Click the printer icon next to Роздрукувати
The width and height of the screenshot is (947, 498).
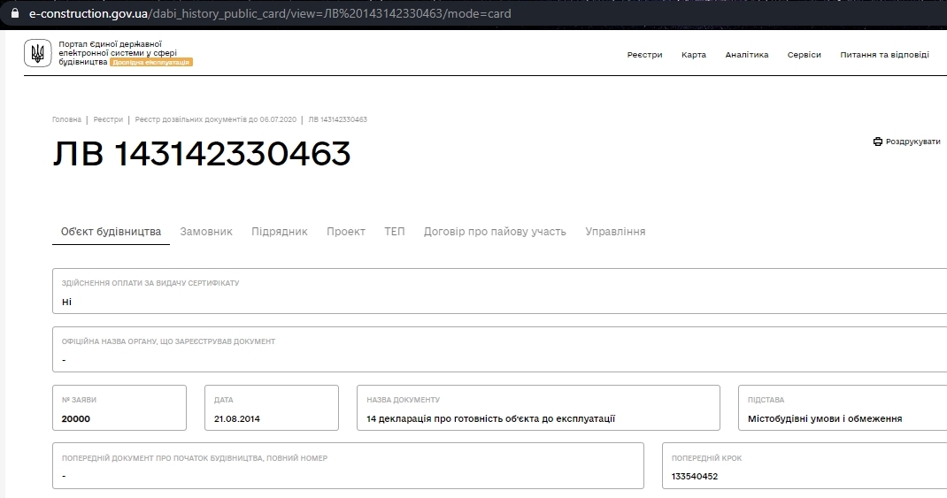click(878, 142)
